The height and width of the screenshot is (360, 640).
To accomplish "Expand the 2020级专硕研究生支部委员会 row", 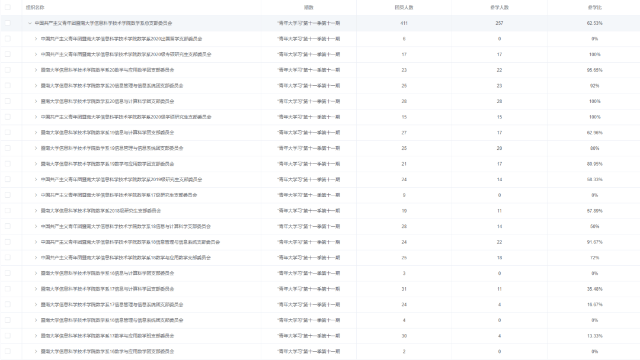I will [x=36, y=54].
